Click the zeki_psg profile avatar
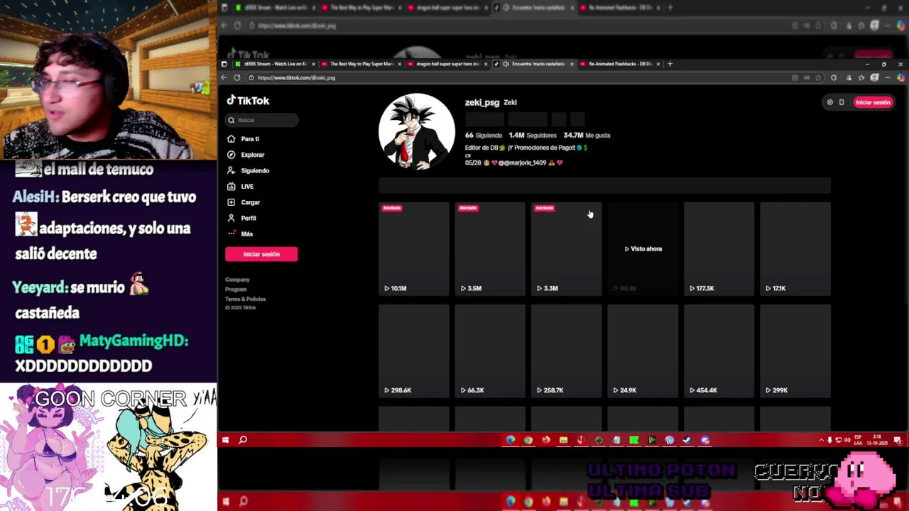909x511 pixels. point(417,132)
